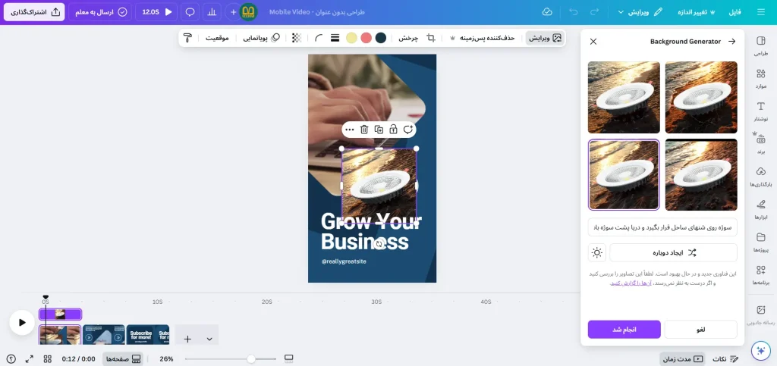Open the Canva assistant sparkle button
The width and height of the screenshot is (777, 366).
[x=760, y=350]
